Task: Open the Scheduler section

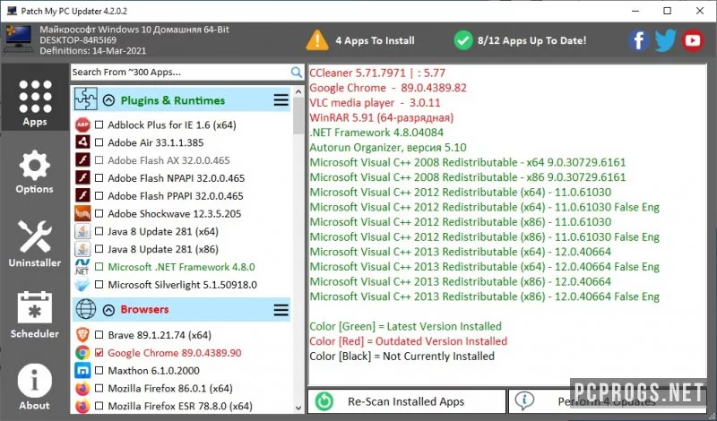Action: (x=35, y=314)
